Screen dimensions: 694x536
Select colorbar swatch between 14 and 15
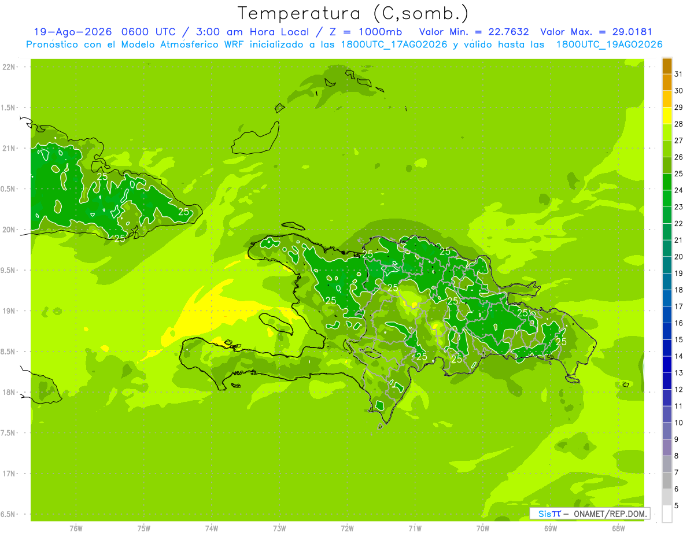(x=667, y=348)
